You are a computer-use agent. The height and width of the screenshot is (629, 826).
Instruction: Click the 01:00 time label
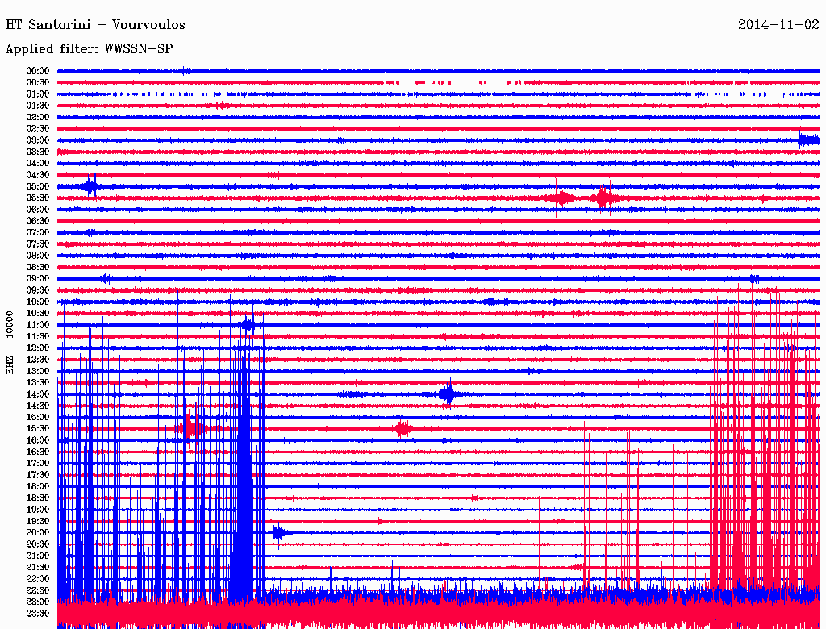38,94
